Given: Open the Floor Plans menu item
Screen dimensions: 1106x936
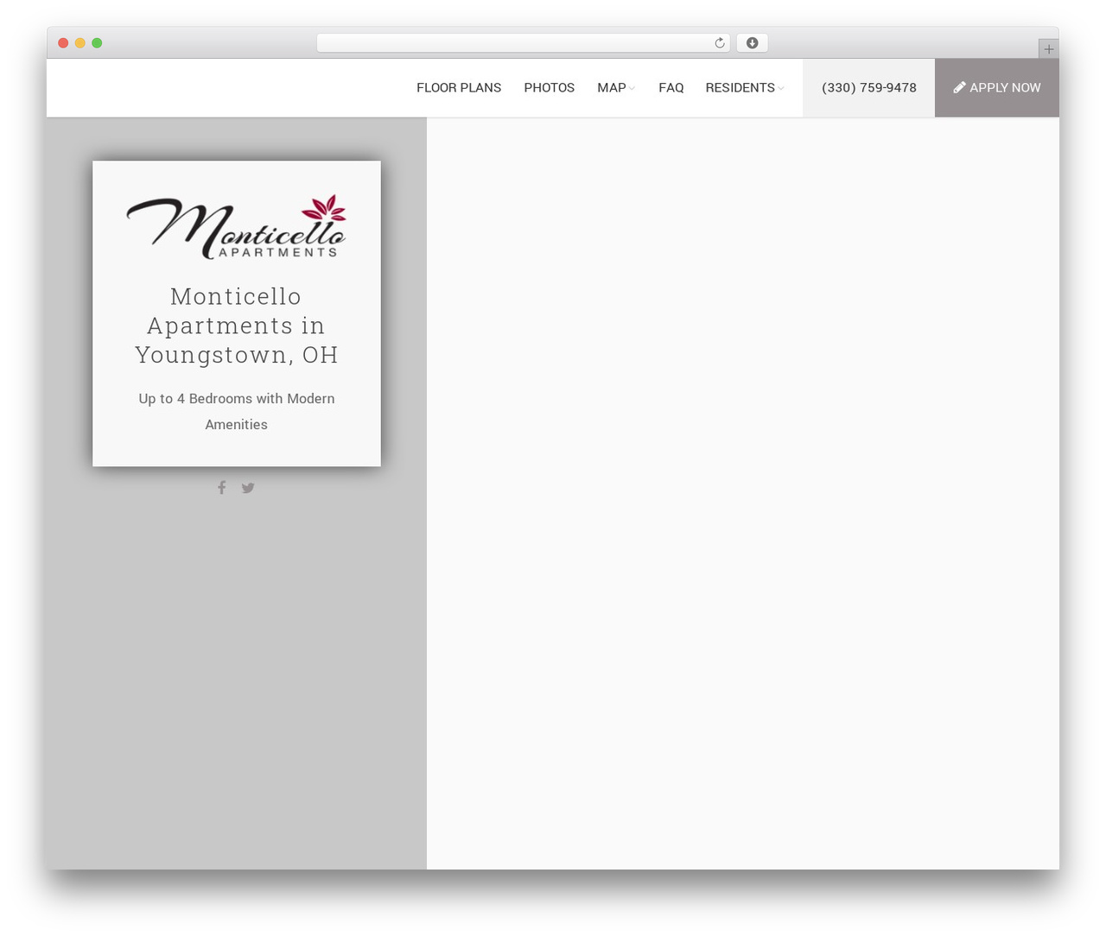Looking at the screenshot, I should click(x=459, y=88).
